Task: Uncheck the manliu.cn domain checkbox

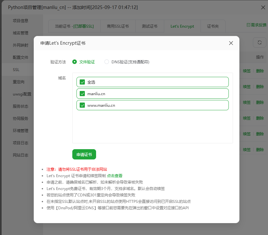Action: (82, 94)
